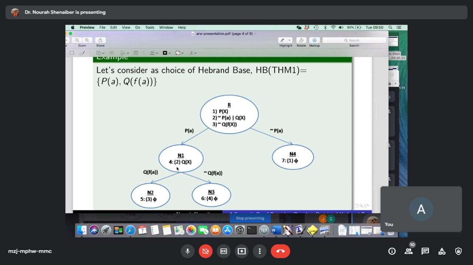Click the meeting code mzj-mphw-mmc
Image resolution: width=473 pixels, height=265 pixels.
point(30,251)
